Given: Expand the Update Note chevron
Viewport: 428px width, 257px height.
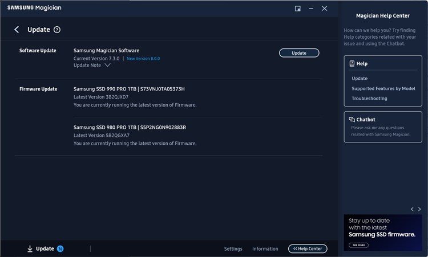Looking at the screenshot, I should point(107,65).
